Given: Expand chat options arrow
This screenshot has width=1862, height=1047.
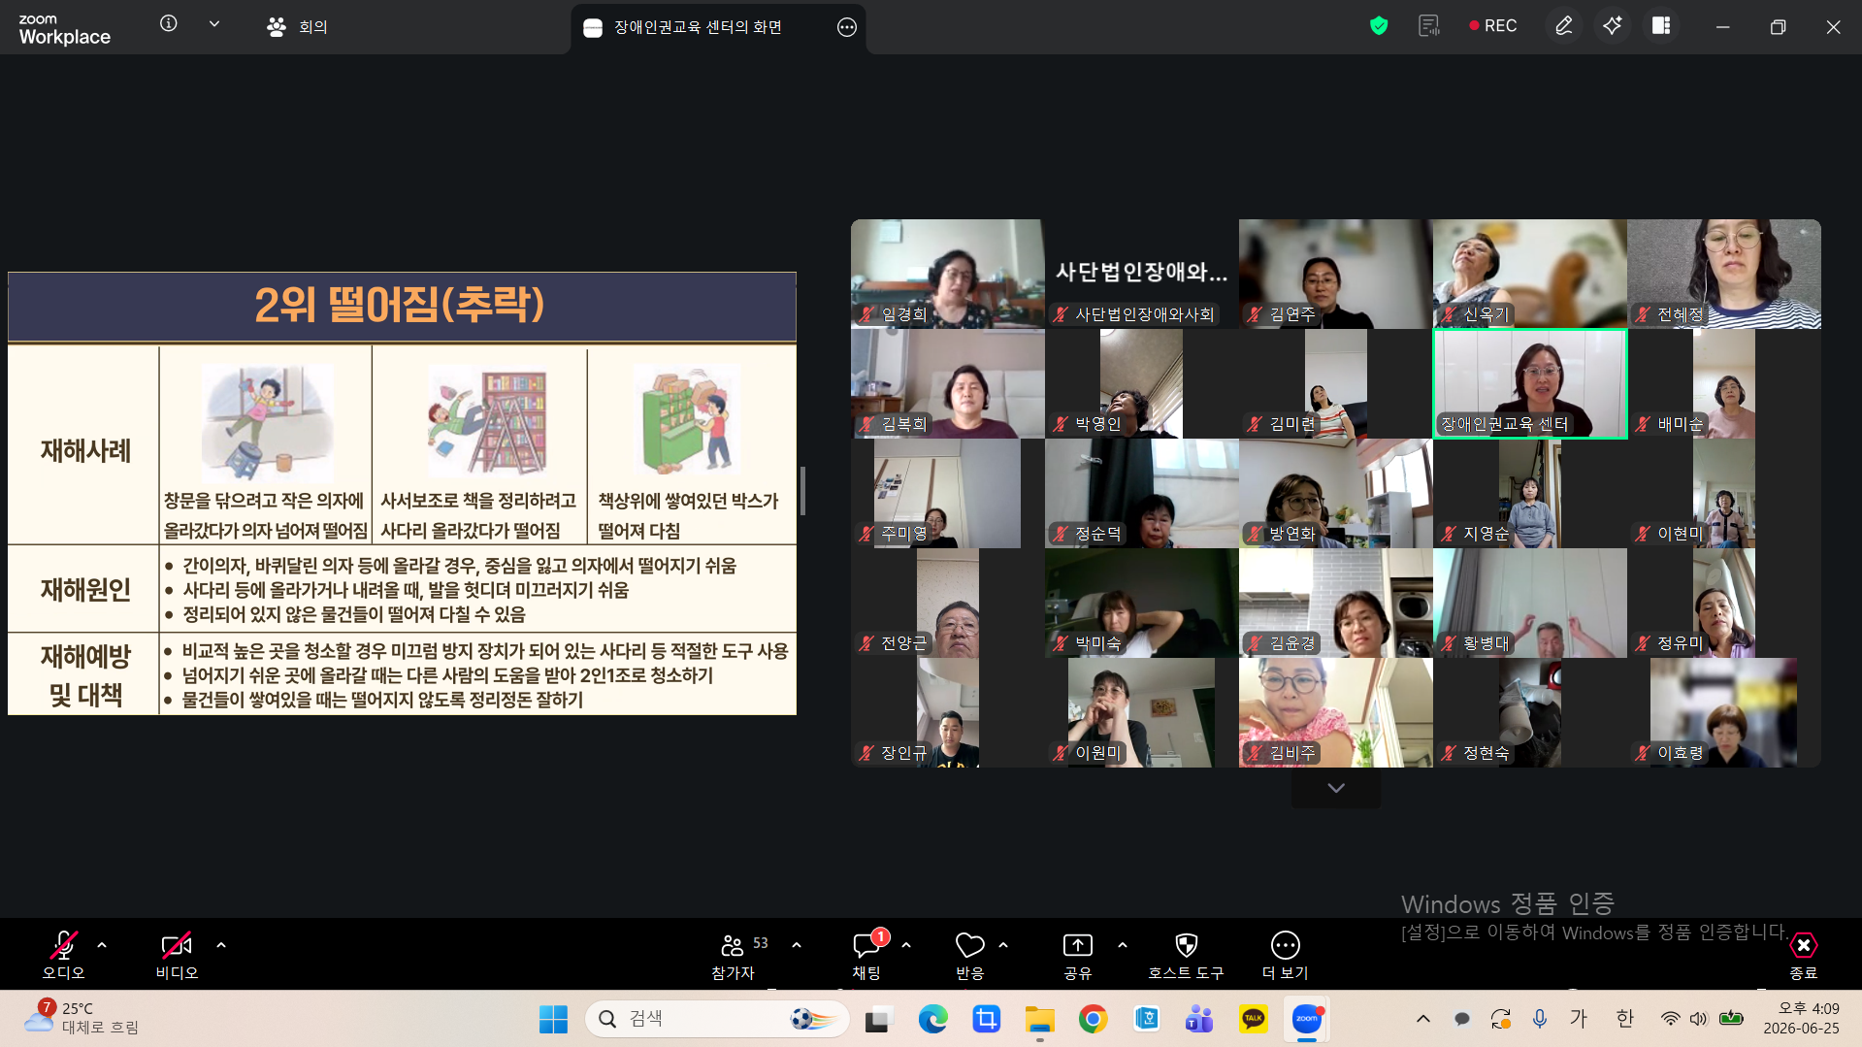Looking at the screenshot, I should click(x=906, y=945).
